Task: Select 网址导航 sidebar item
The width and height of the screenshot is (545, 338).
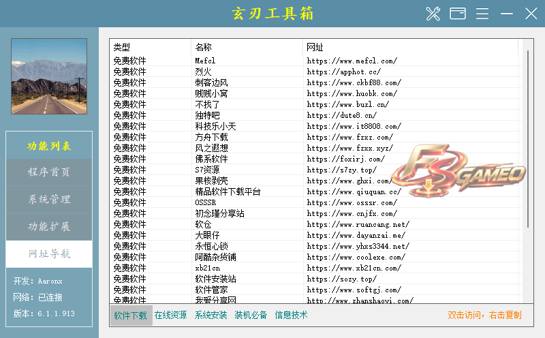Action: [x=49, y=254]
